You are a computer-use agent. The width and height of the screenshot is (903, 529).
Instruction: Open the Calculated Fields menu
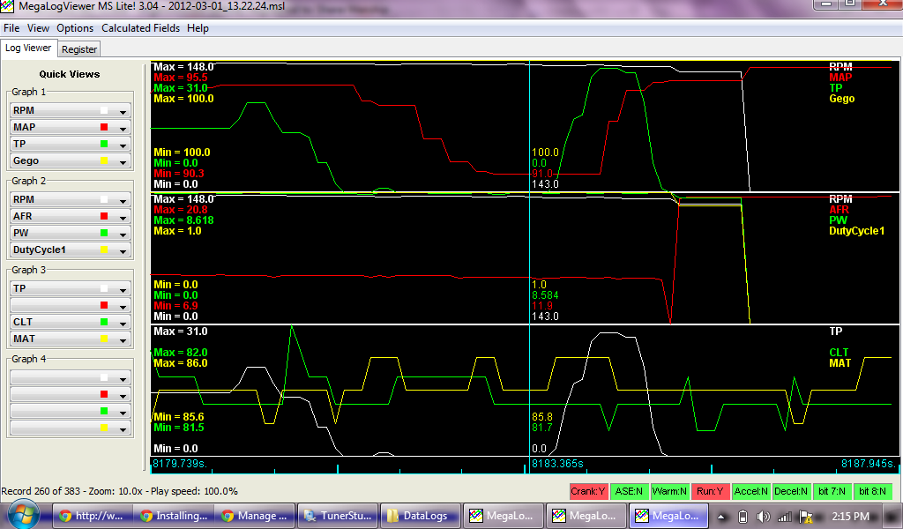(x=140, y=28)
